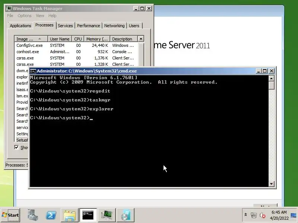
Task: Sort processes by Memory column
Action: tap(97, 39)
